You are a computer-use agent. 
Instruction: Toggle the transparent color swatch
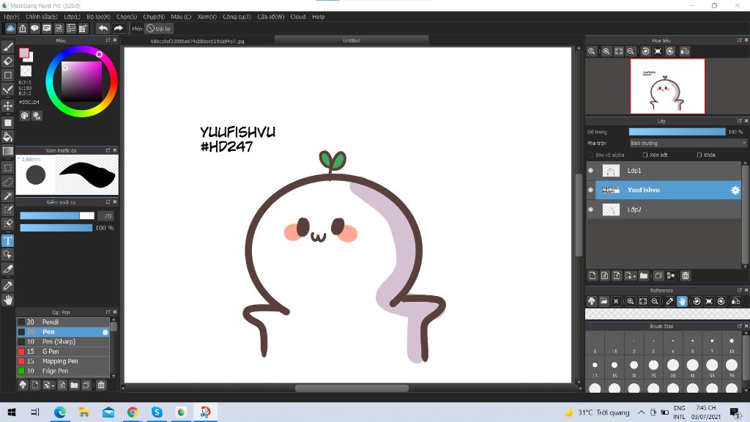[x=26, y=71]
